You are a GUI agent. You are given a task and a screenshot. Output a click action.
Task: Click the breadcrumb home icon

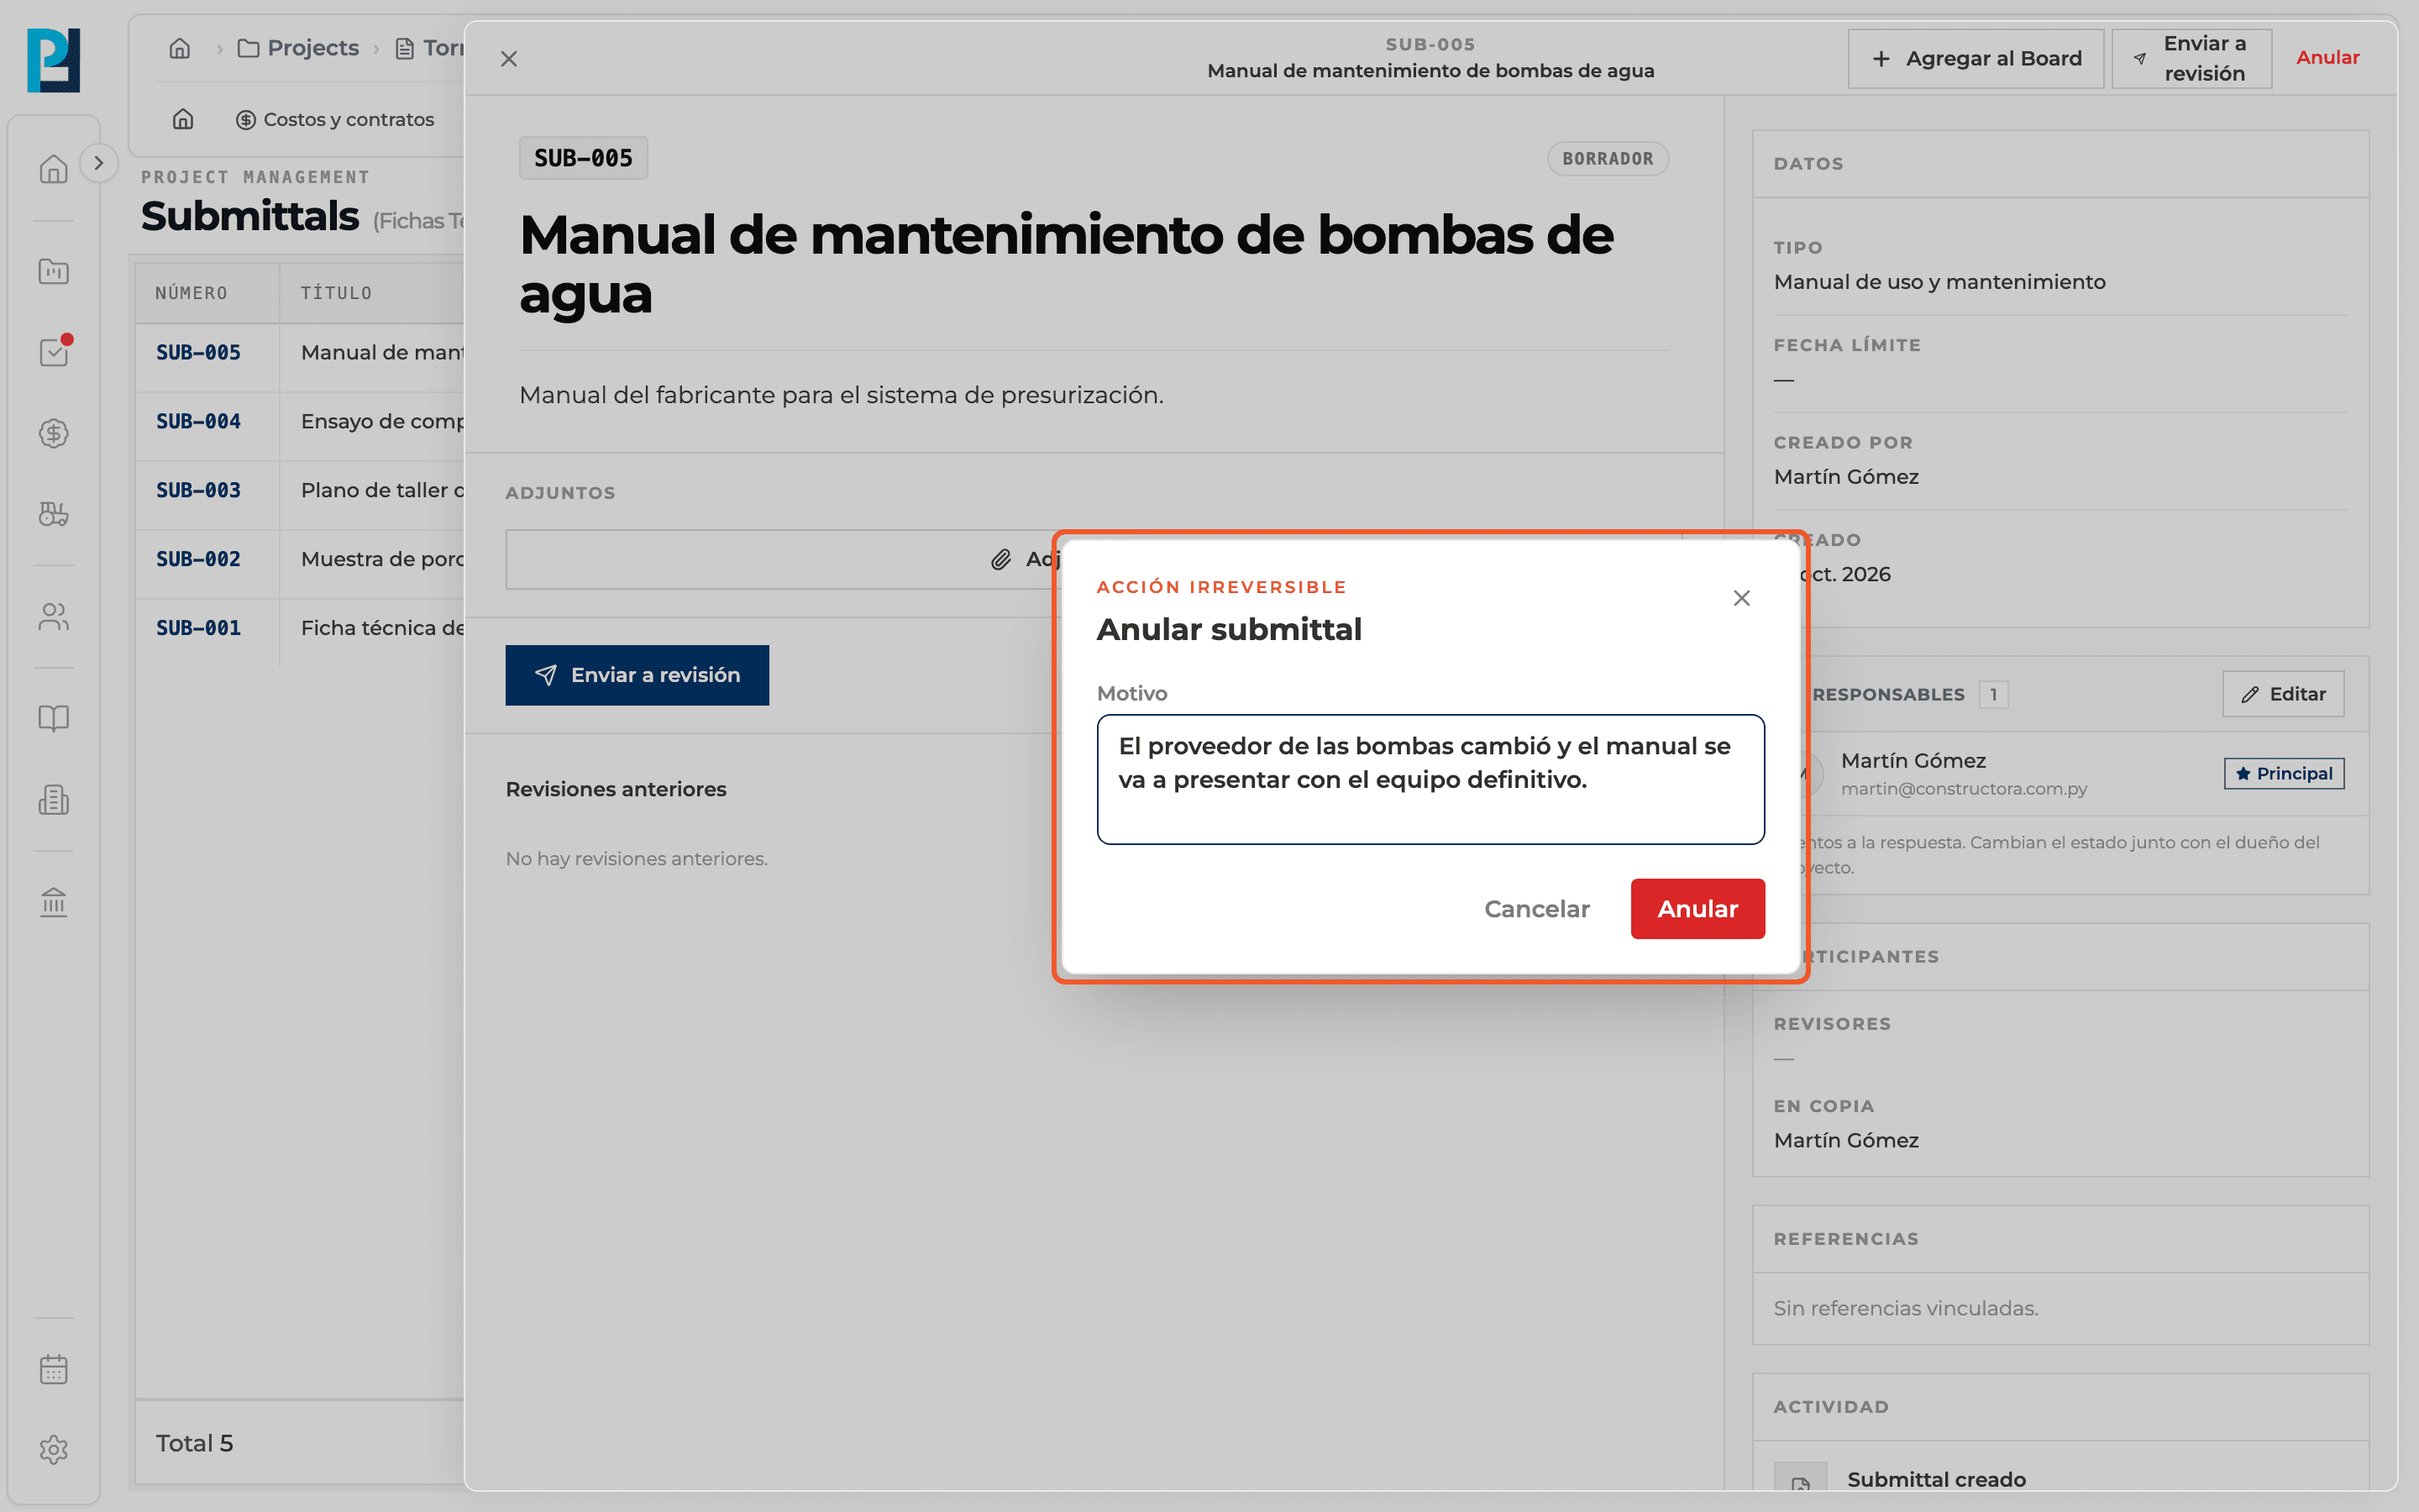(x=180, y=48)
